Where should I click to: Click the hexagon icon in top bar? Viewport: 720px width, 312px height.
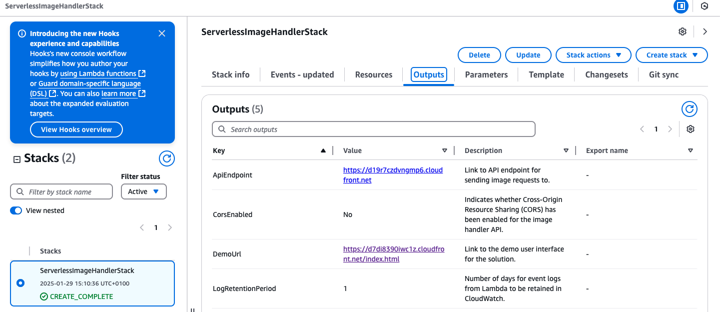point(705,6)
